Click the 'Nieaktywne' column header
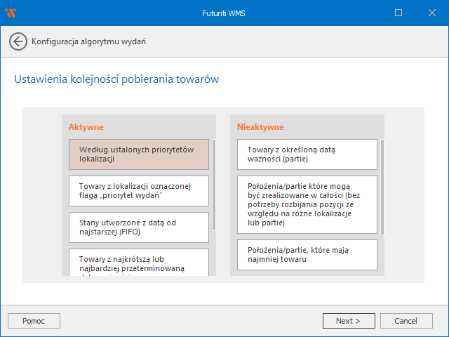The image size is (449, 337). click(260, 127)
